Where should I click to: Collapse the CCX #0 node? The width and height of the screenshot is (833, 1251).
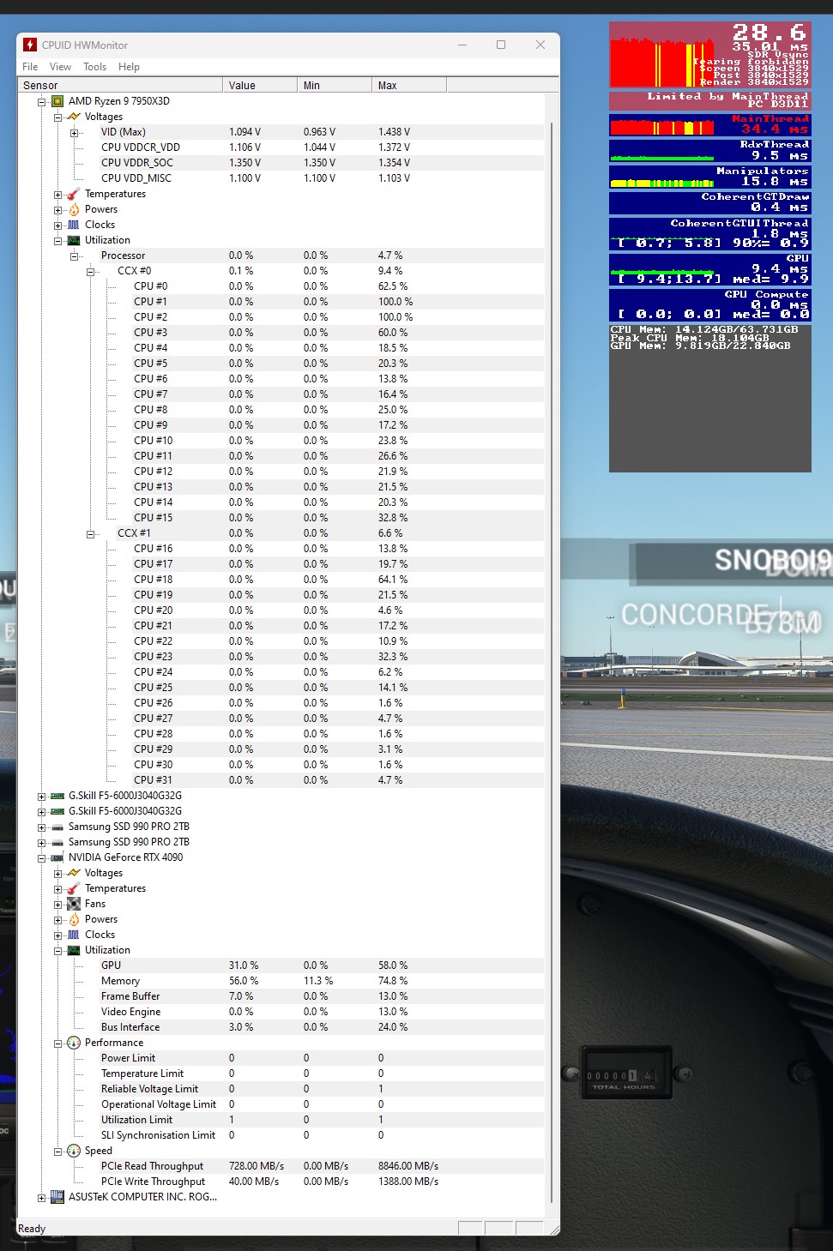(90, 271)
